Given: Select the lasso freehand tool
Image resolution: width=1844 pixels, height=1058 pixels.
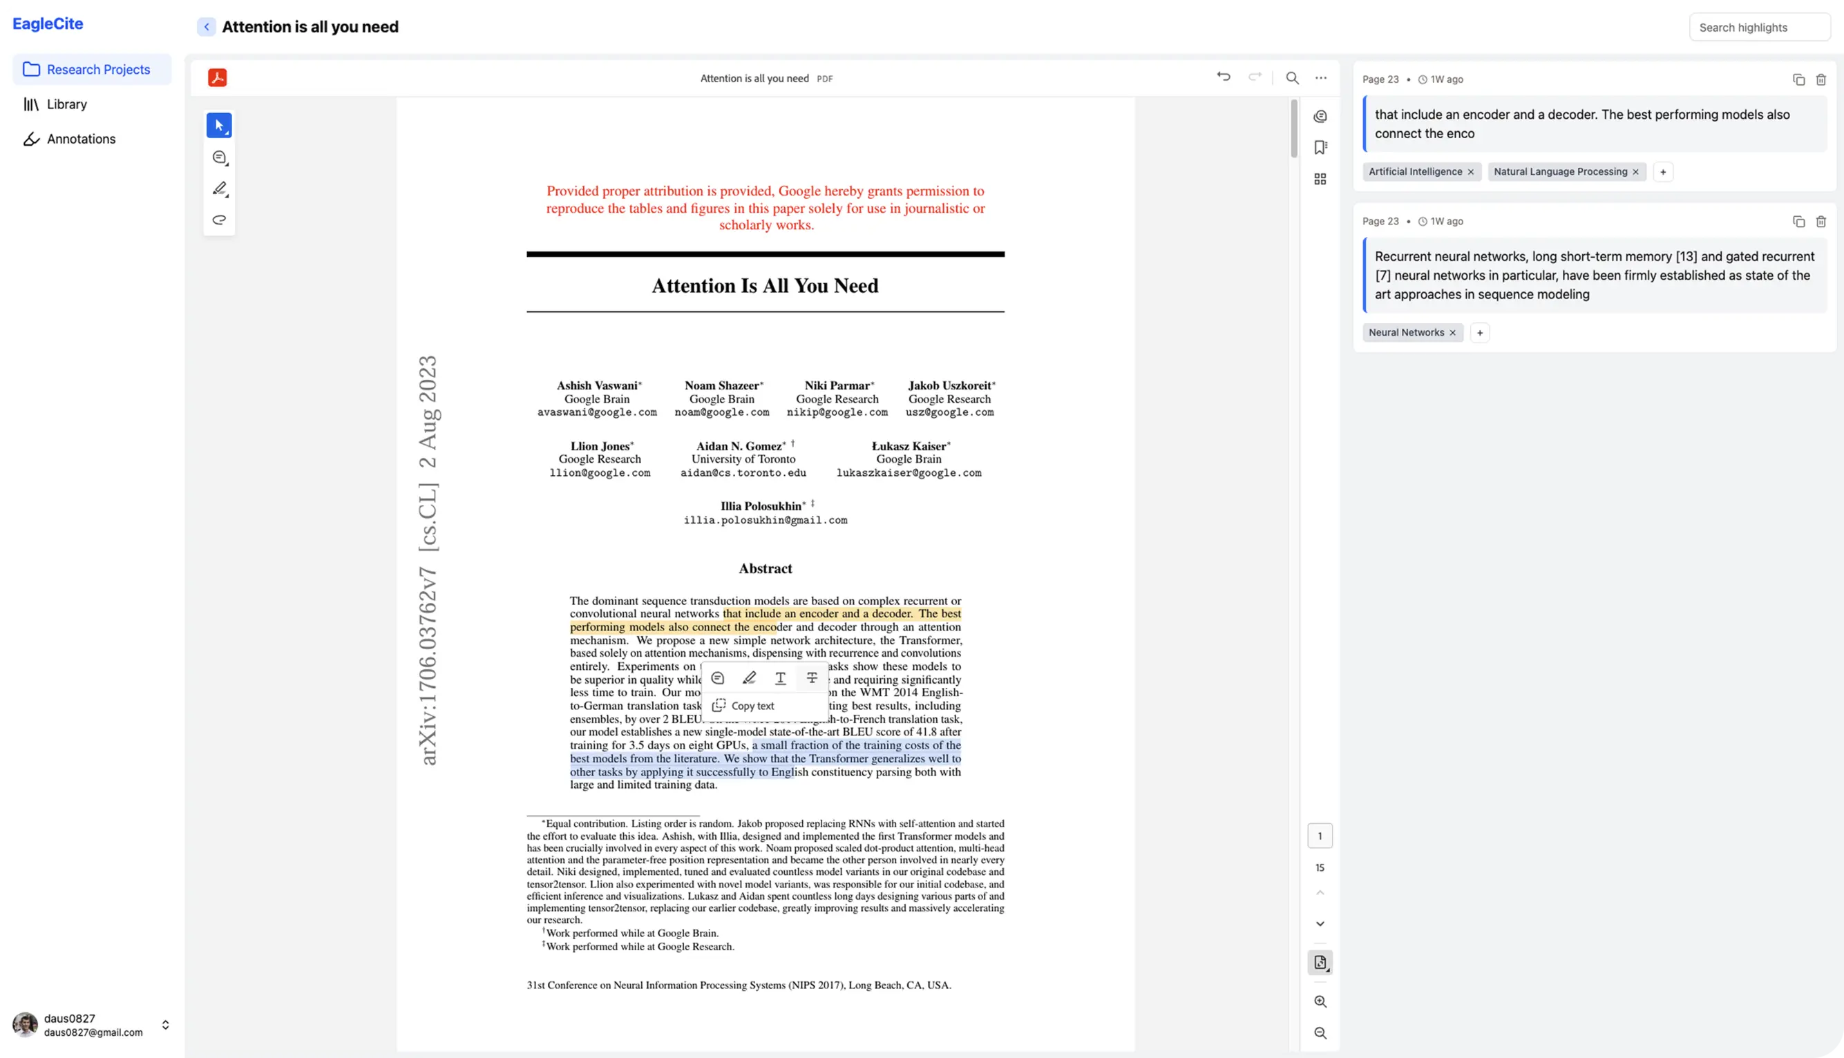Looking at the screenshot, I should point(219,220).
